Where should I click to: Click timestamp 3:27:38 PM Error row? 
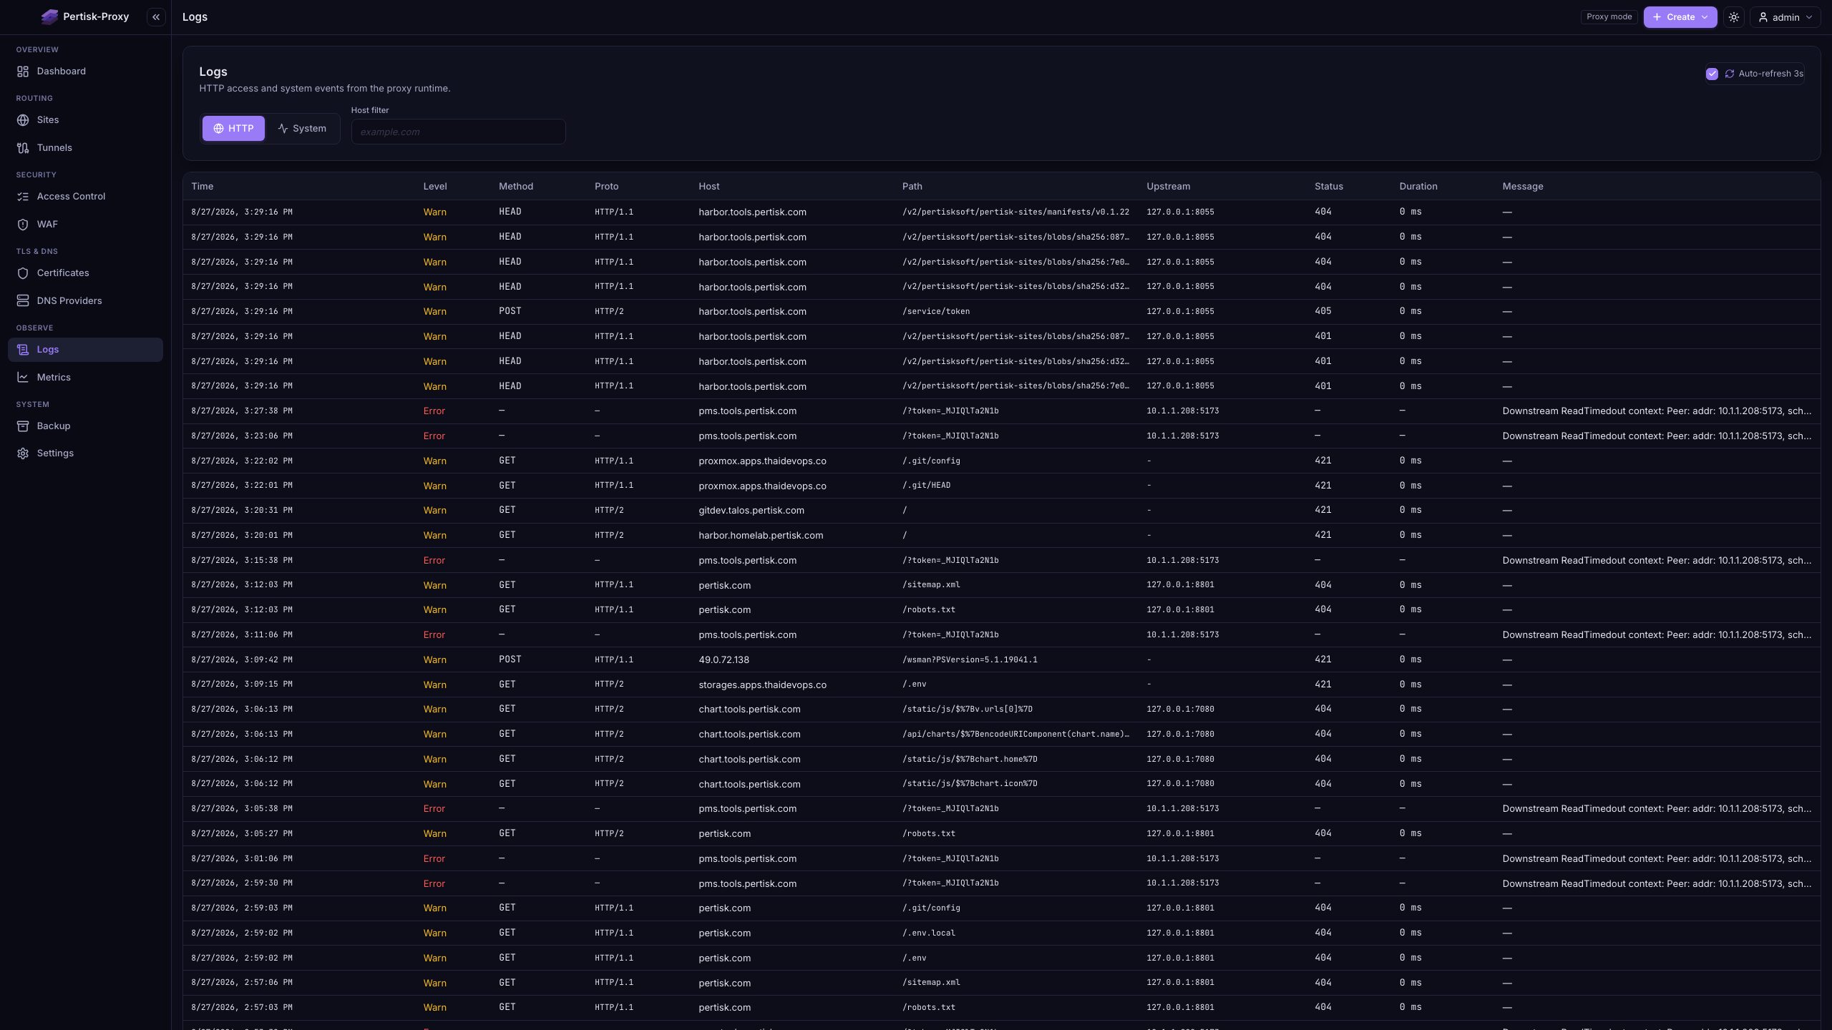pyautogui.click(x=242, y=411)
